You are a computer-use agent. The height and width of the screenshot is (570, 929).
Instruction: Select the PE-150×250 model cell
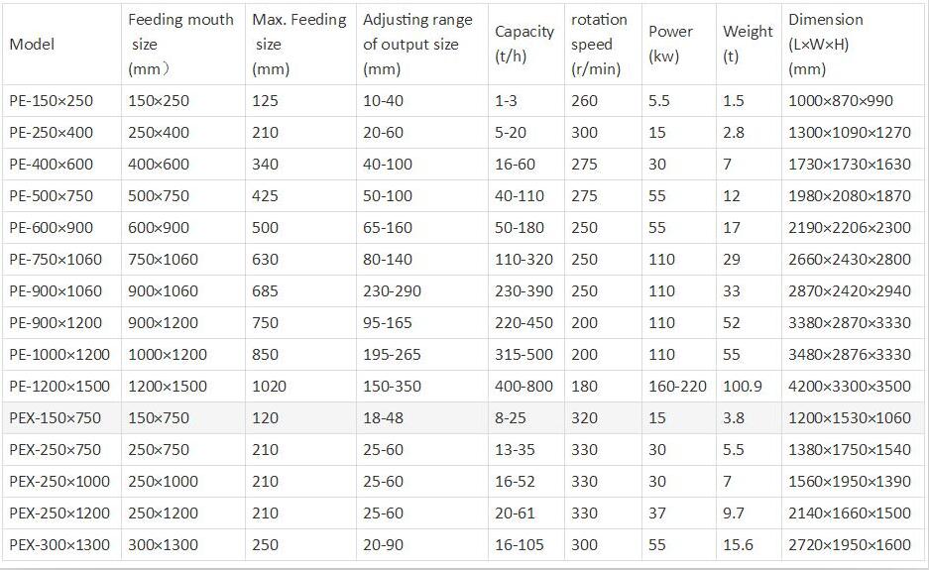(x=61, y=101)
